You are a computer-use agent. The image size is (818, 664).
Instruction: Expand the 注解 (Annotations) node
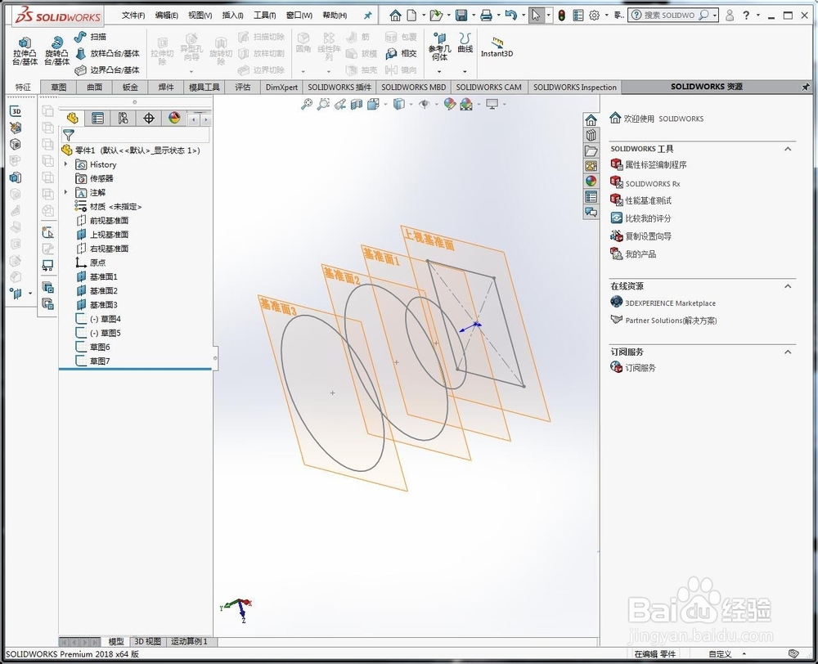pos(65,192)
